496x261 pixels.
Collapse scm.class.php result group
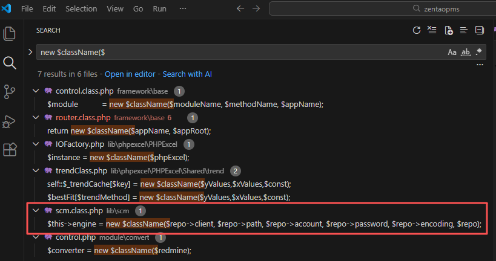[x=36, y=210]
